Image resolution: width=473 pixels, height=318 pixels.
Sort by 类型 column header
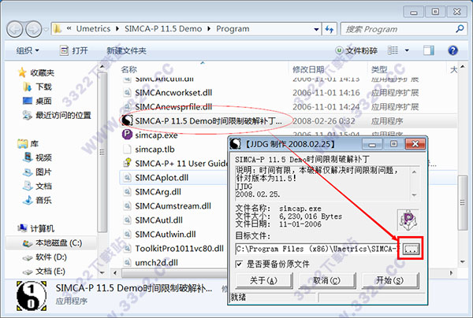(x=379, y=69)
